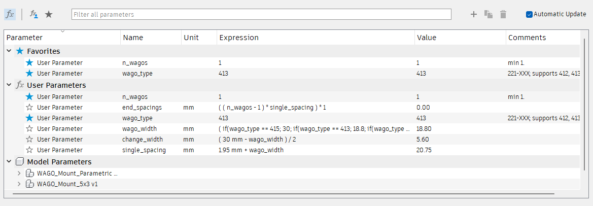Image resolution: width=593 pixels, height=206 pixels.
Task: Add a new user parameter with plus
Action: tap(474, 14)
